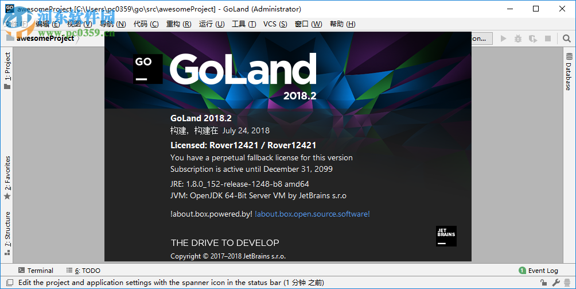
Task: Click the tool windows quick-access icon bottom-left
Action: point(10,282)
